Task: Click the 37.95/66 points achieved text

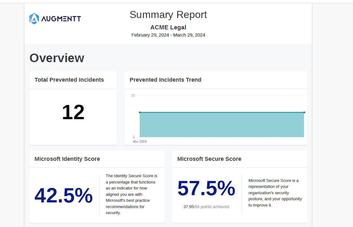Action: [206, 207]
